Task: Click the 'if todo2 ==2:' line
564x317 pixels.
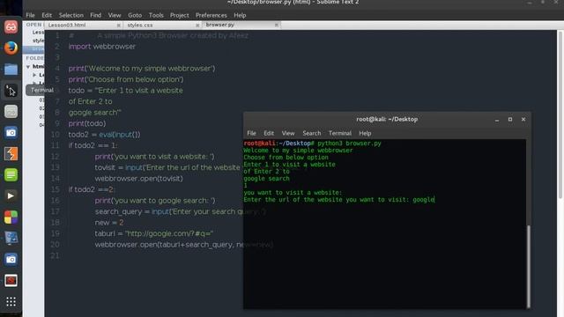Action: point(92,190)
